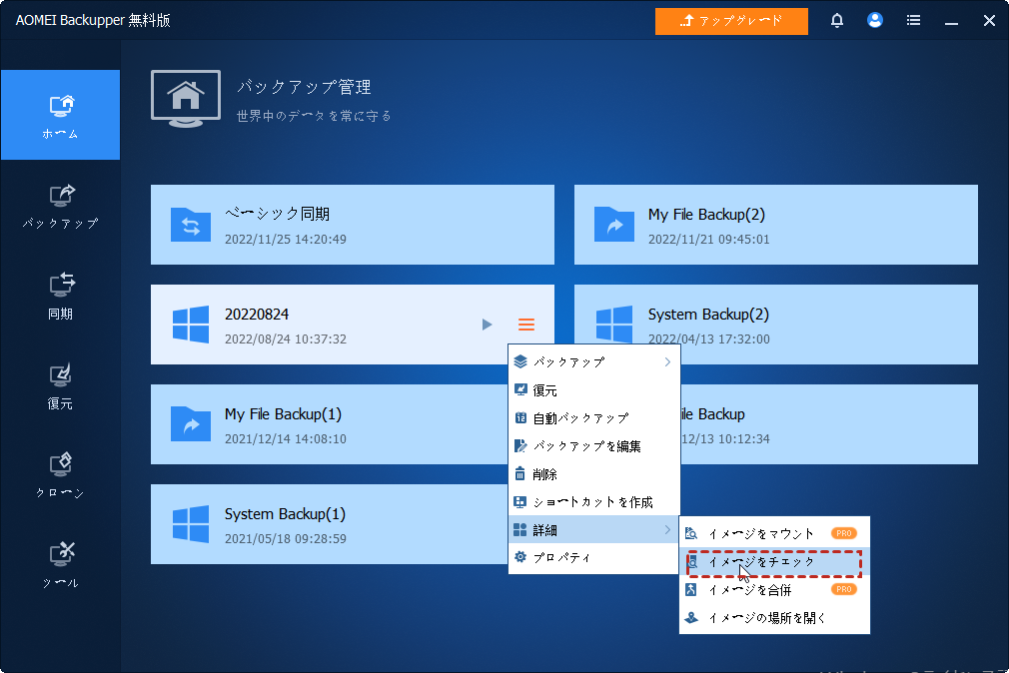Choose 削除 from the context menu
Screen dimensions: 1009x673
pyautogui.click(x=594, y=474)
